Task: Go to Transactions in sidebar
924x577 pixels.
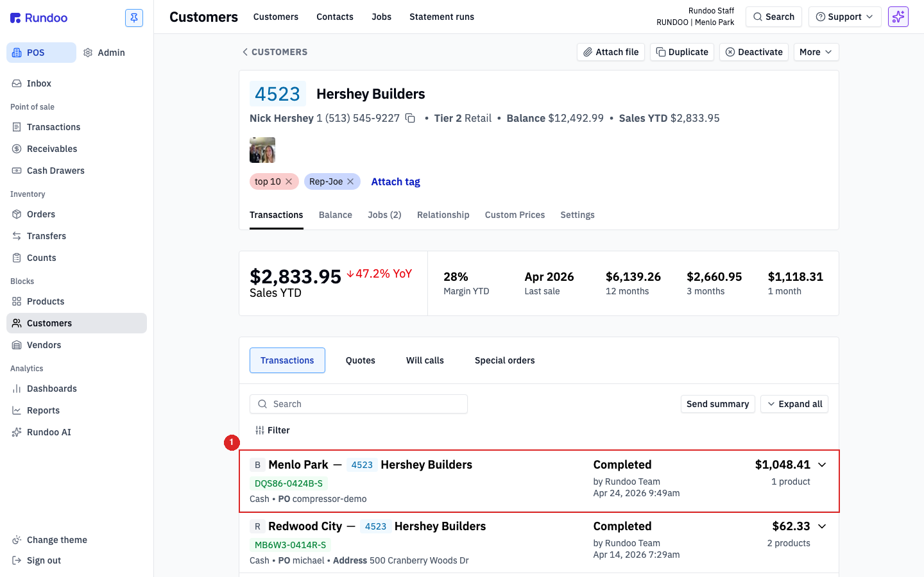Action: 77,127
